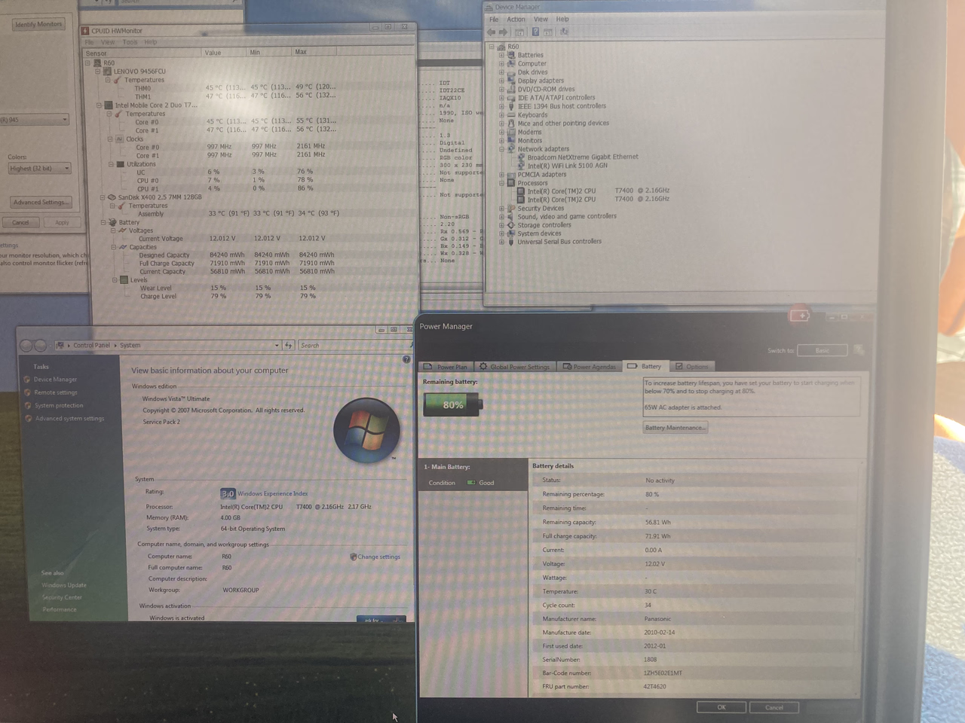Open Advanced system settings link
965x723 pixels.
point(69,419)
